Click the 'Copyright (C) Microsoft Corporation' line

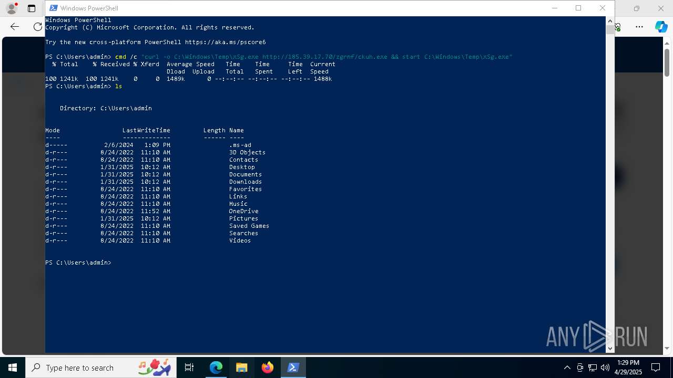click(150, 27)
